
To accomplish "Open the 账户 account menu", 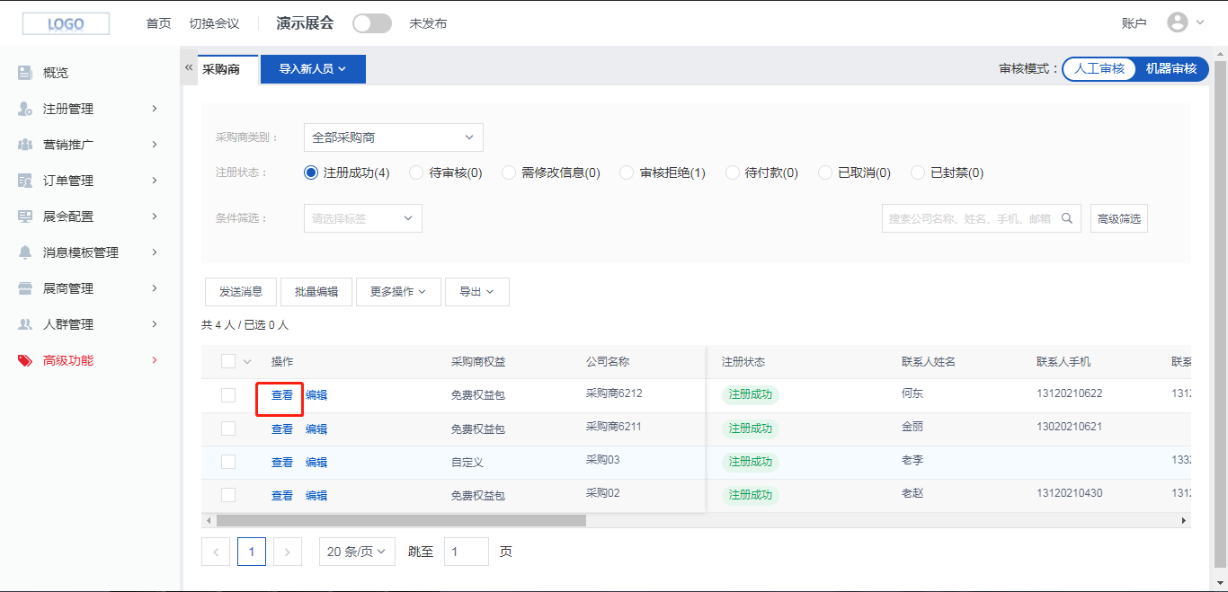I will pos(1135,23).
